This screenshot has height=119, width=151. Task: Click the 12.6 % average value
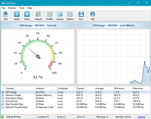(x=98, y=92)
